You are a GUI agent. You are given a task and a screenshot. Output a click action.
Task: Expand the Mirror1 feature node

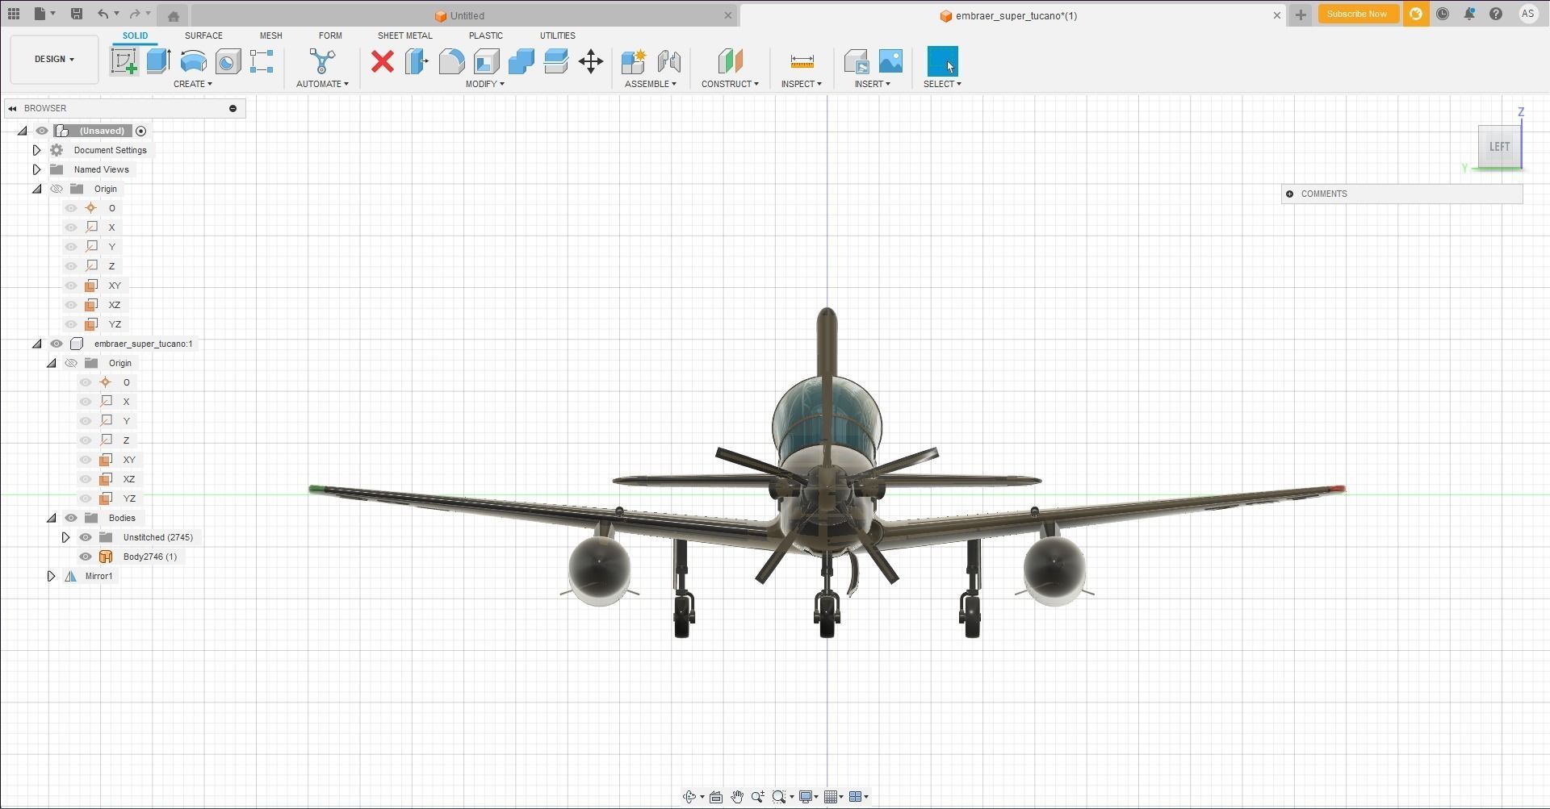click(51, 576)
